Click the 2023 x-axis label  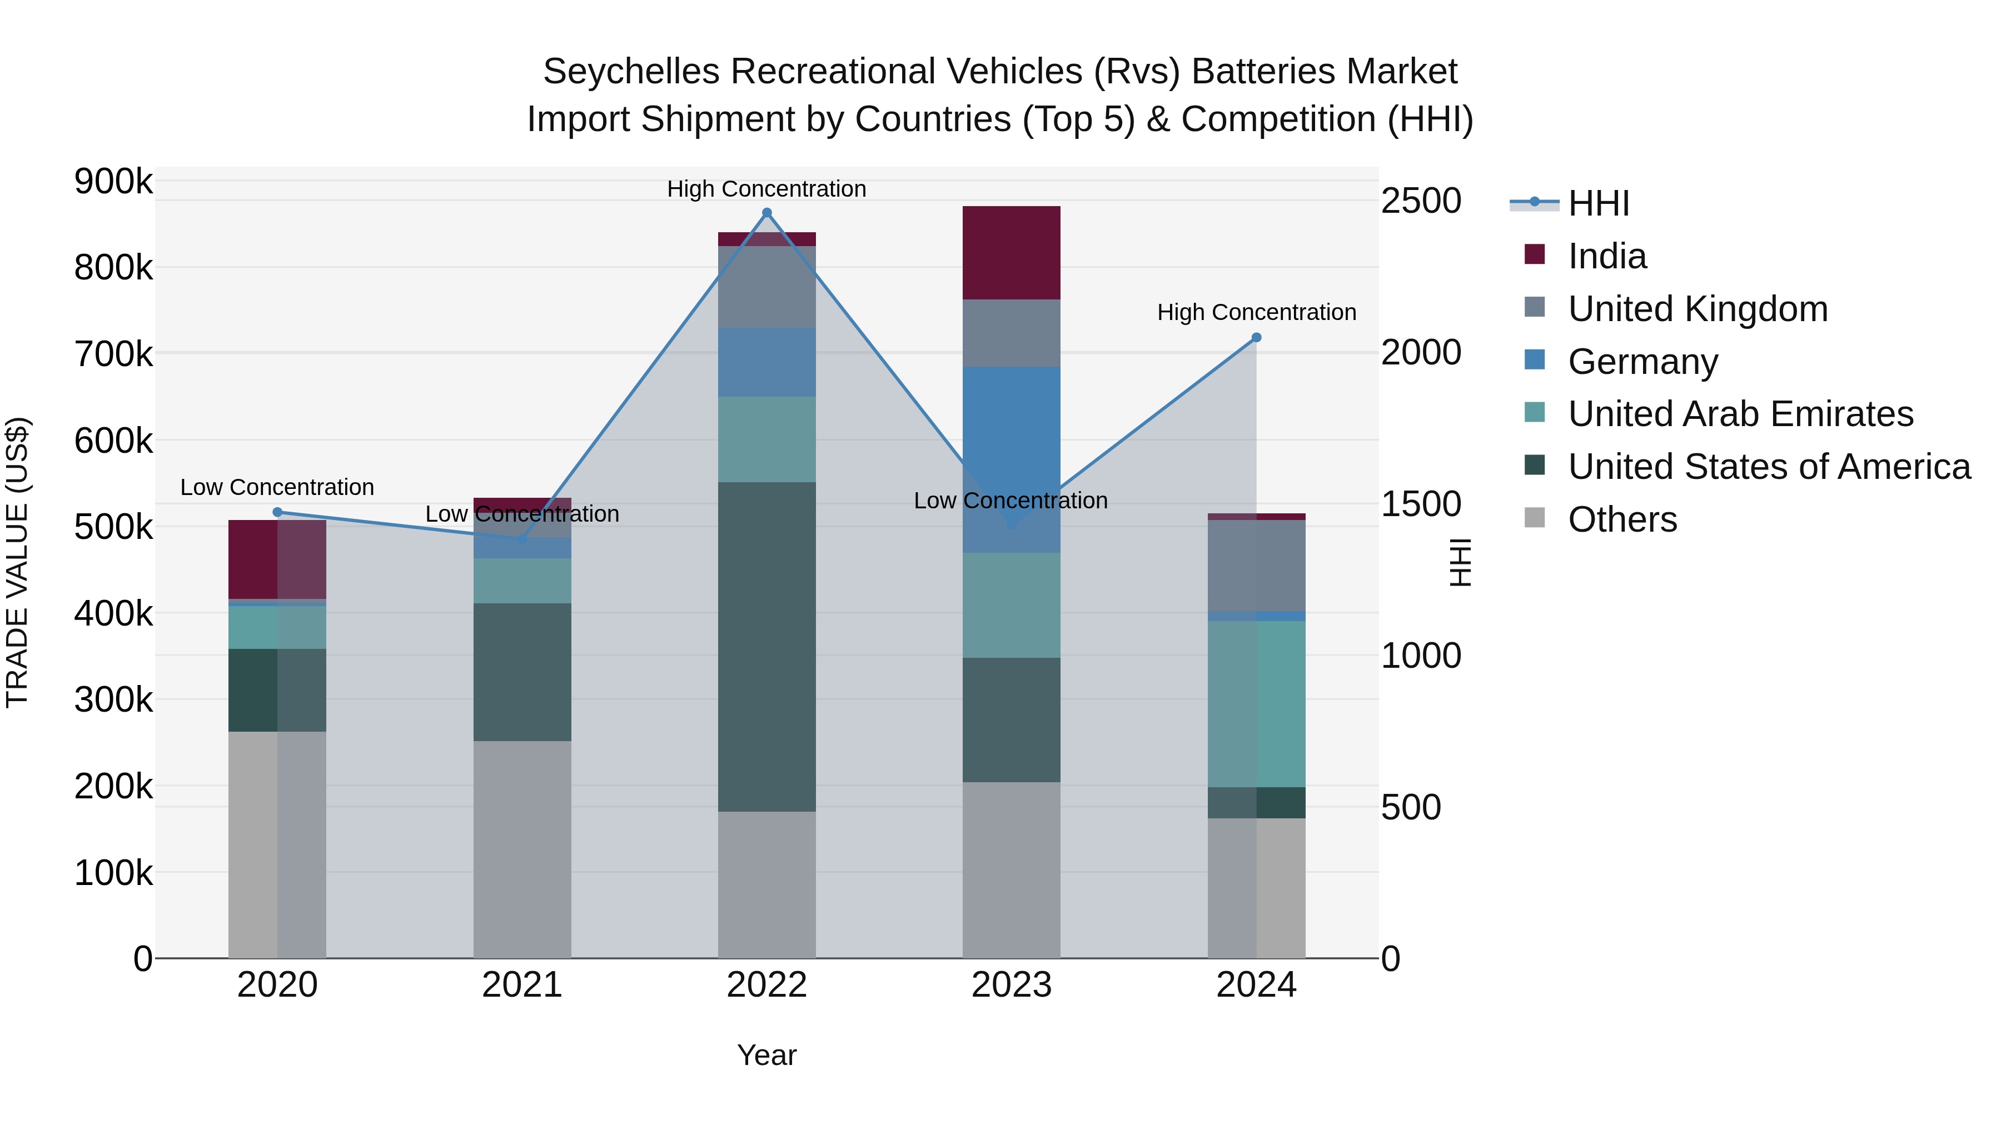(x=1012, y=985)
